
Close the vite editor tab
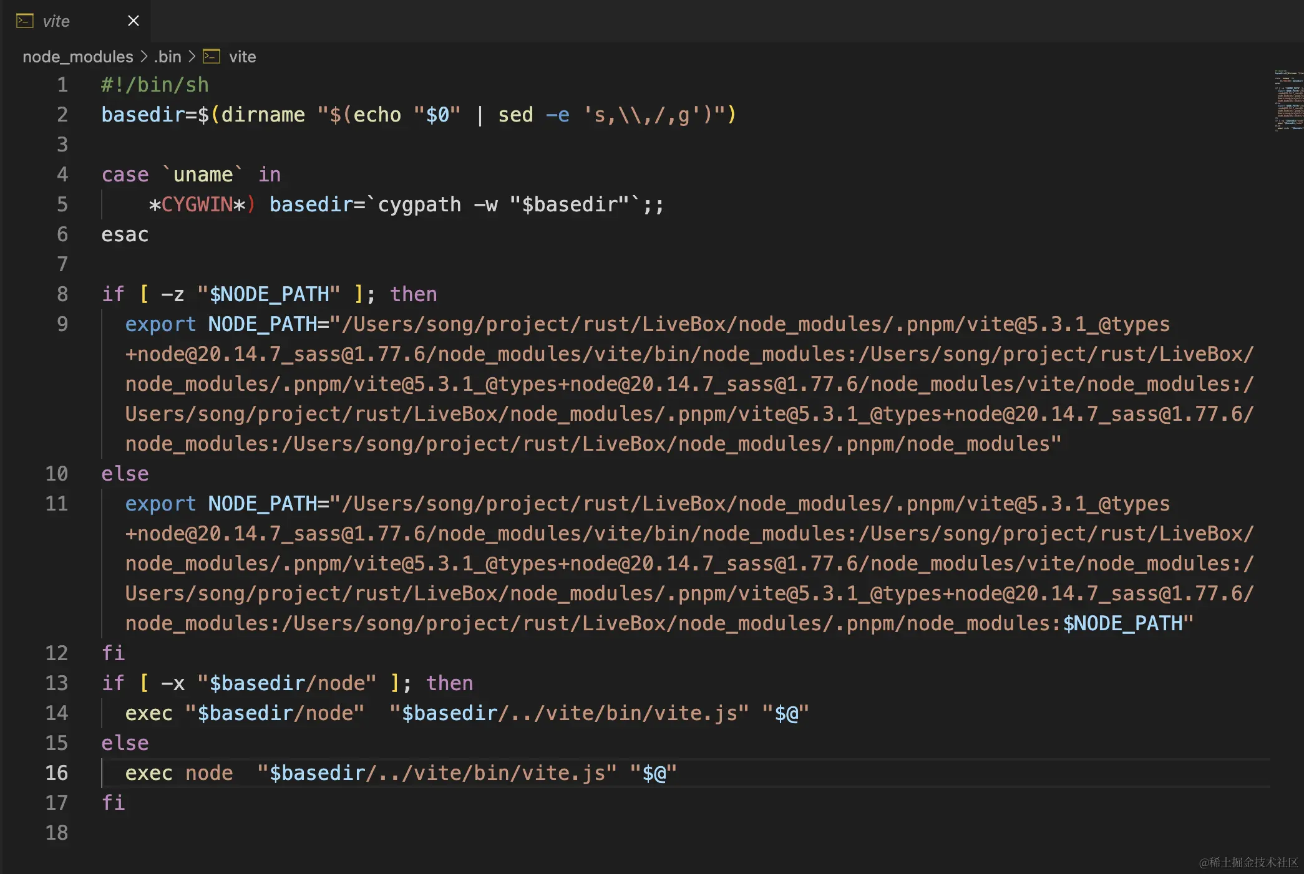coord(133,21)
